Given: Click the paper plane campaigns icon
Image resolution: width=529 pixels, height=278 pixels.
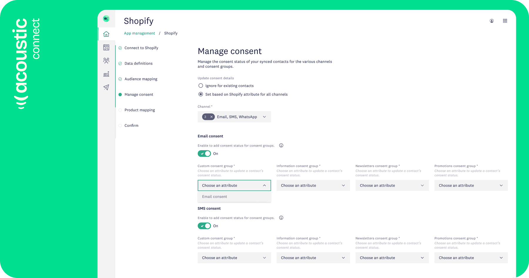Looking at the screenshot, I should pyautogui.click(x=106, y=87).
